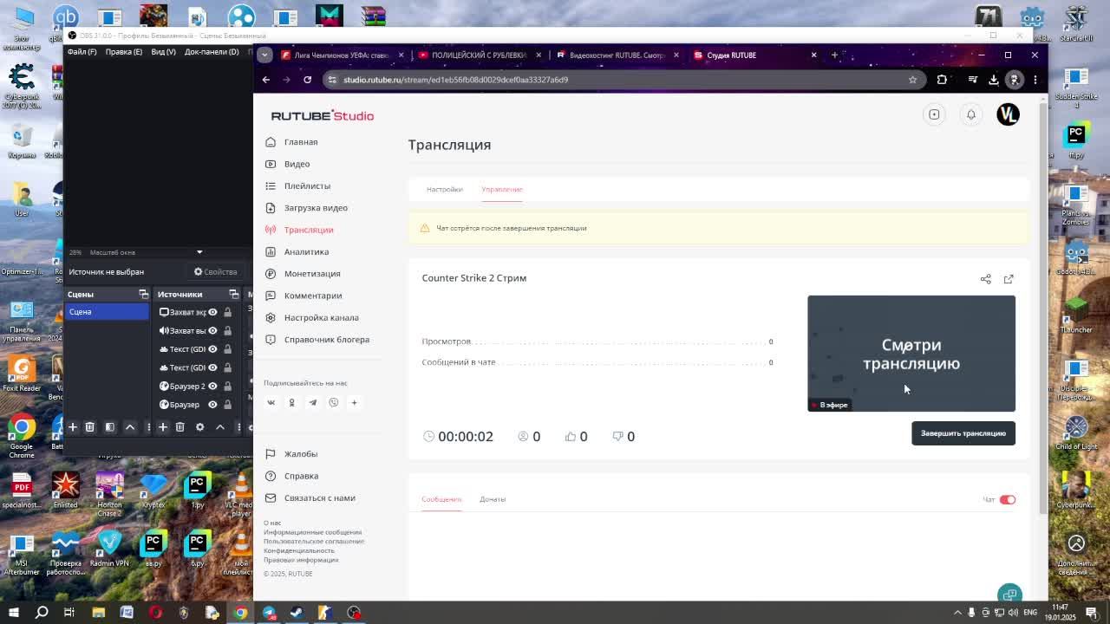Click the add video icon near the bell
1110x624 pixels.
click(x=934, y=114)
